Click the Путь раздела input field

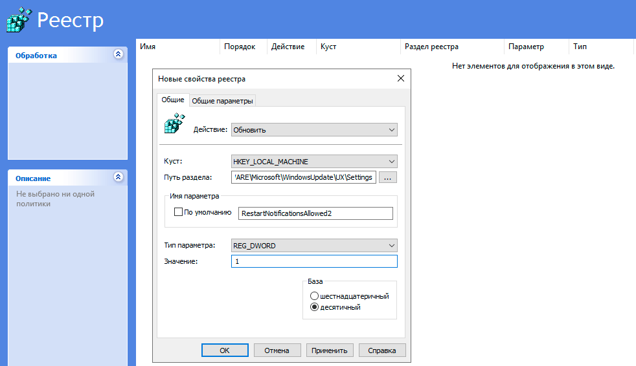[x=304, y=177]
